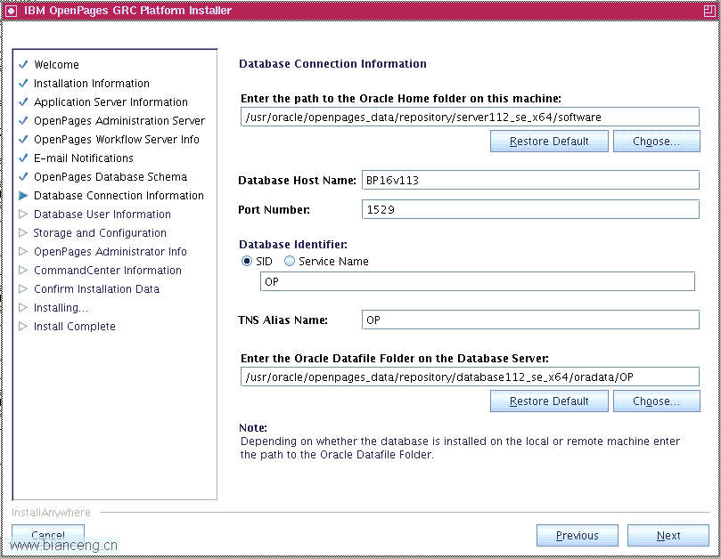Screen dimensions: 721x559
Task: Select the OpenPages Database Schema step
Action: click(x=111, y=177)
